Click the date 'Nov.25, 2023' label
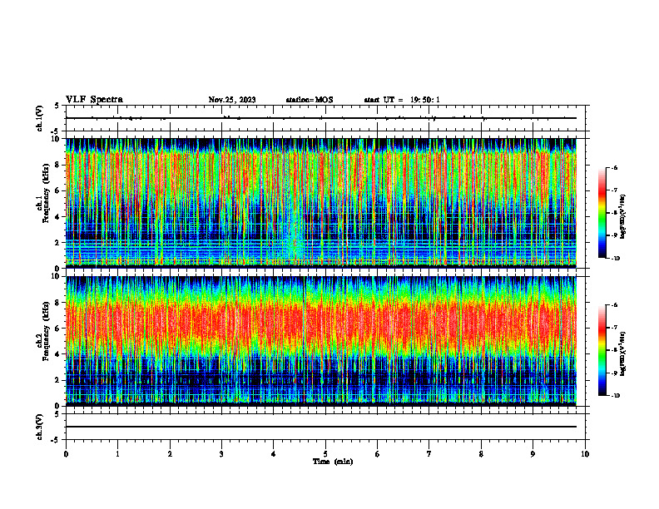Image resolution: width=659 pixels, height=509 pixels. click(x=232, y=100)
